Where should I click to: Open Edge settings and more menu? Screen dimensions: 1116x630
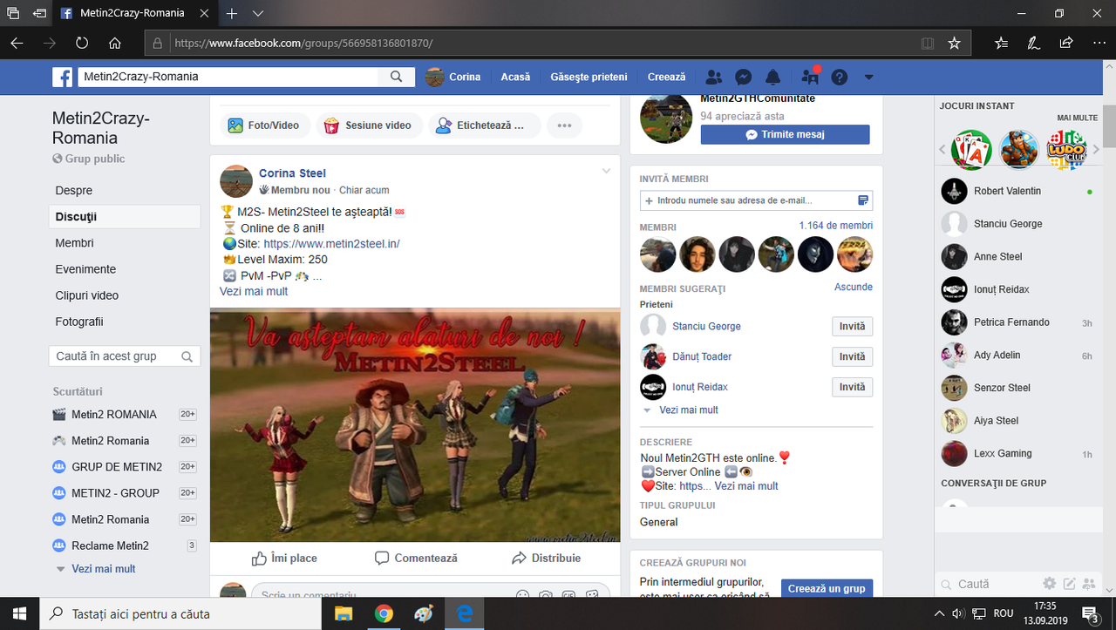(x=1097, y=43)
